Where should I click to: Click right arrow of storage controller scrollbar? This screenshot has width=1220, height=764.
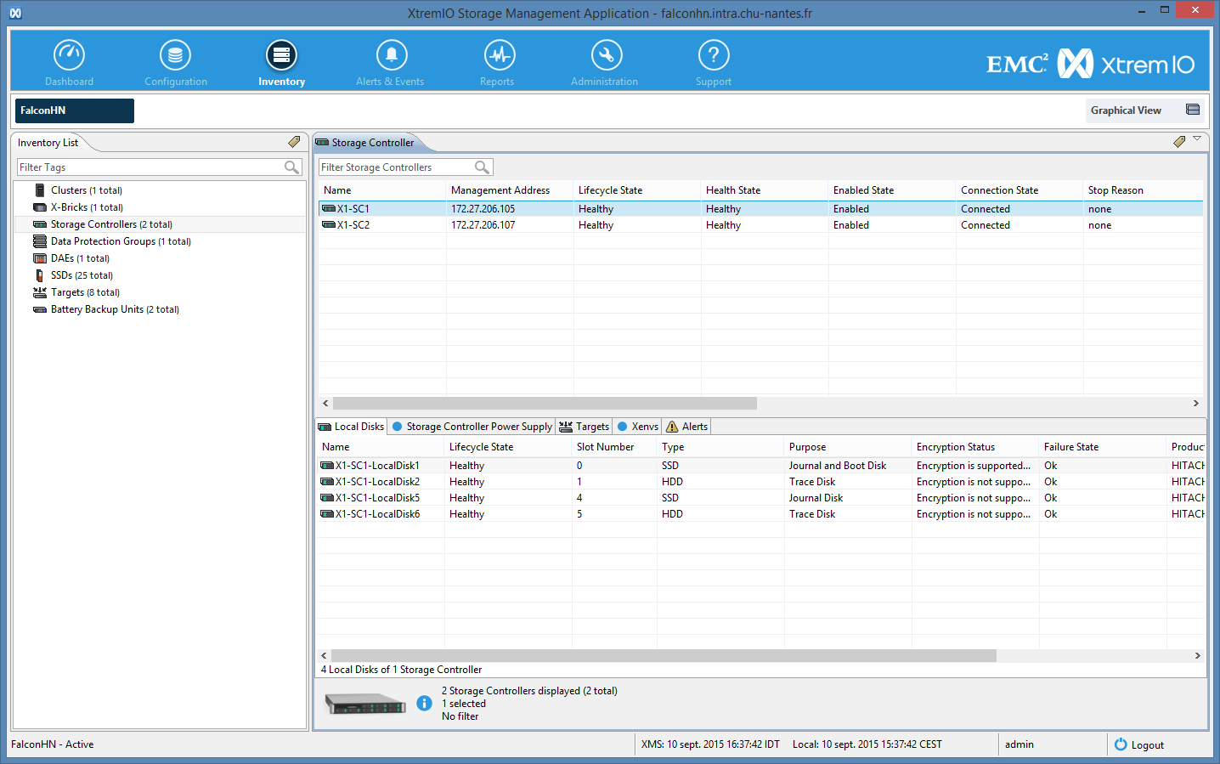1195,404
